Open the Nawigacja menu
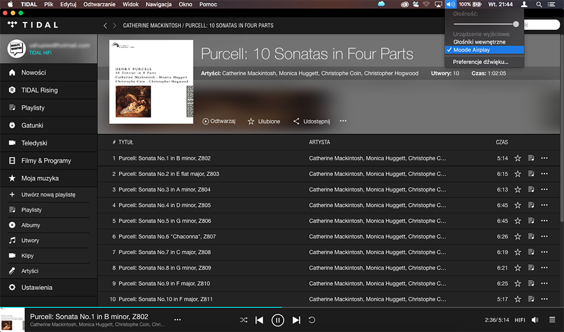Viewport: 564px width, 332px height. [159, 4]
